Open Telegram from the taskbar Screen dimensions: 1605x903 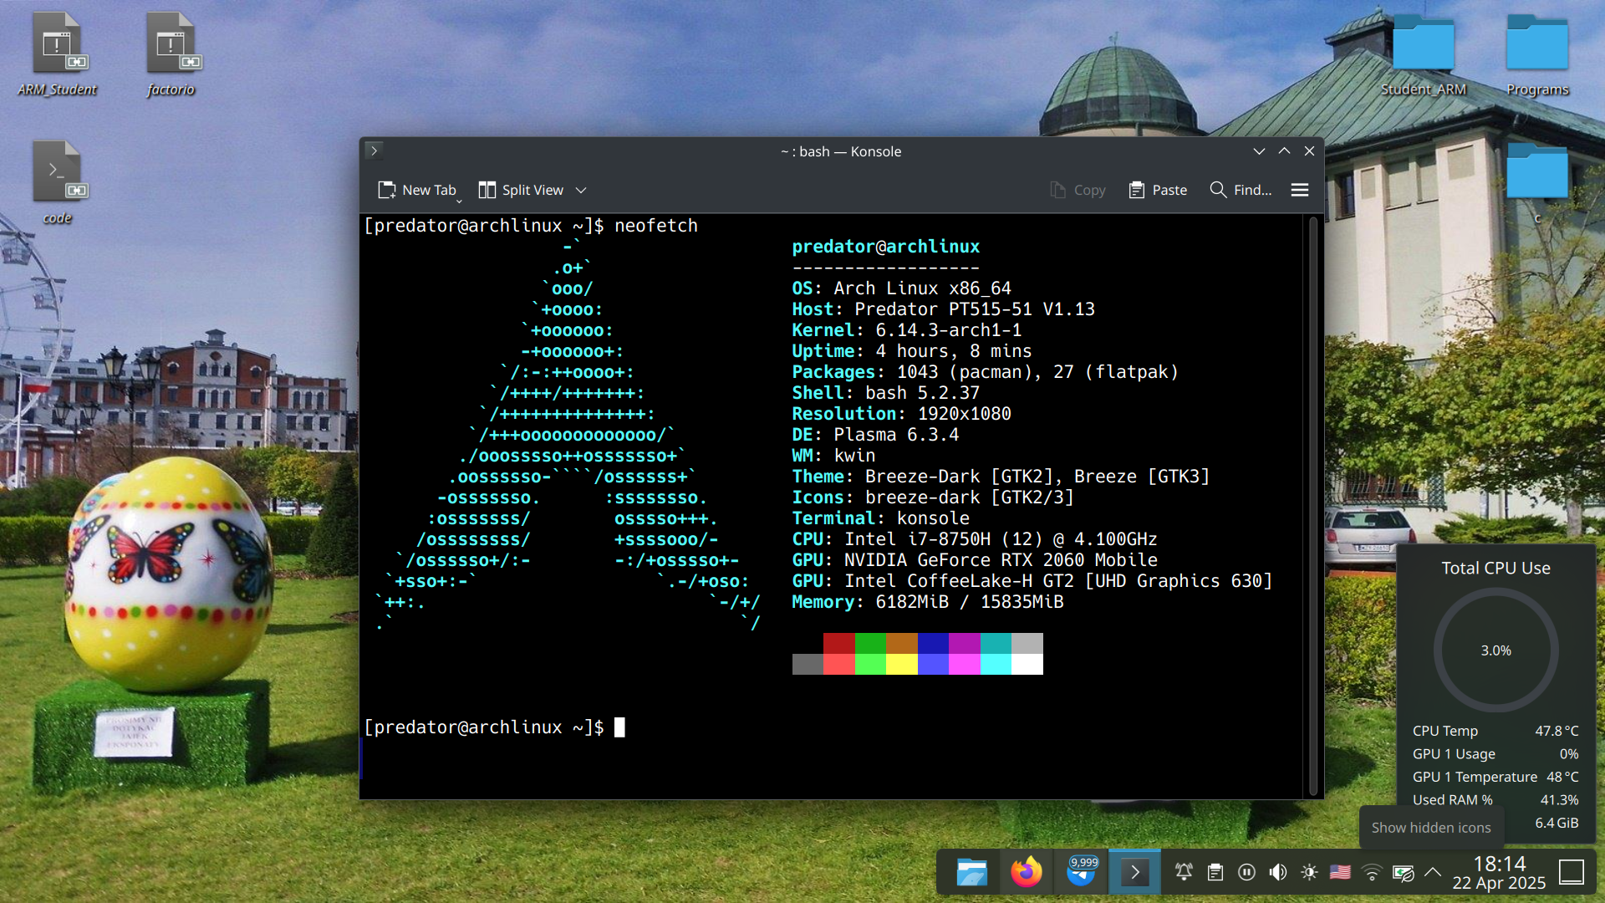1081,873
